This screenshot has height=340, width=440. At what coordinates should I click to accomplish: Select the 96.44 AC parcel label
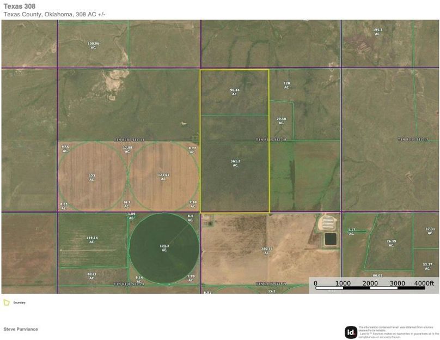[x=235, y=92]
